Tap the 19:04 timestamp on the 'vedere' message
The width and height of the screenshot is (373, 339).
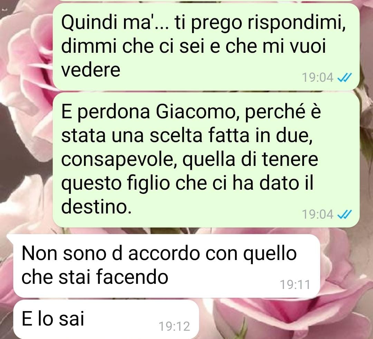click(318, 78)
